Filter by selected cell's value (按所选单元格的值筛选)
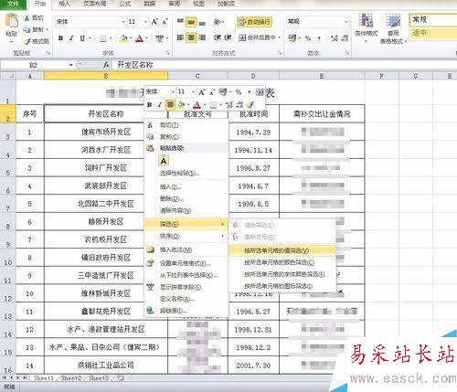Viewport: 457px width, 392px height. (282, 250)
